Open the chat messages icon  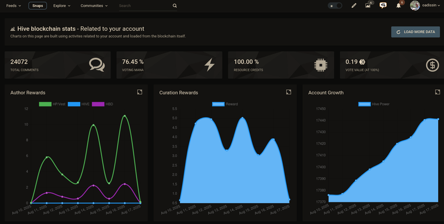point(383,5)
